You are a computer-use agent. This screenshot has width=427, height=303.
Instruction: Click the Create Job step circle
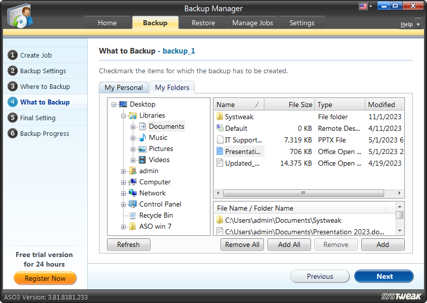pos(12,55)
